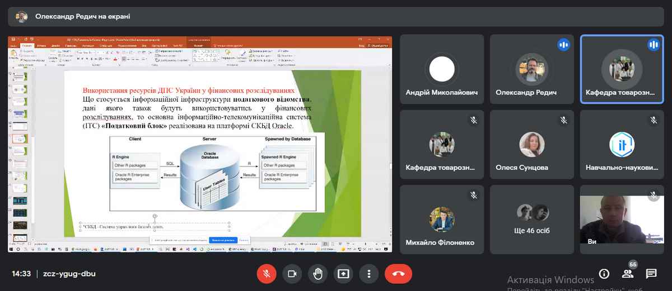Select the Олександр Редич participant tile
Viewport: 672px width, 291px height.
coord(531,69)
